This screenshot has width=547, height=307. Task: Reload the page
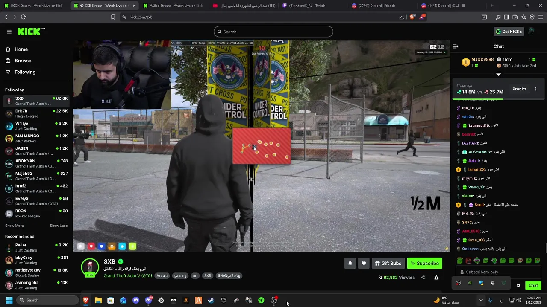pyautogui.click(x=23, y=17)
